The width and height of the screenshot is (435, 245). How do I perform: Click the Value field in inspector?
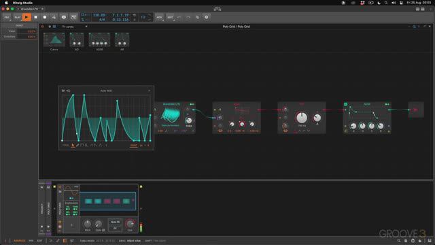27,31
